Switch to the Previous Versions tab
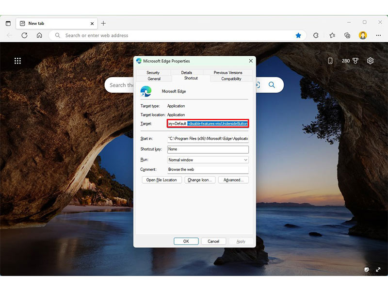This screenshot has height=291, width=388. pyautogui.click(x=228, y=72)
